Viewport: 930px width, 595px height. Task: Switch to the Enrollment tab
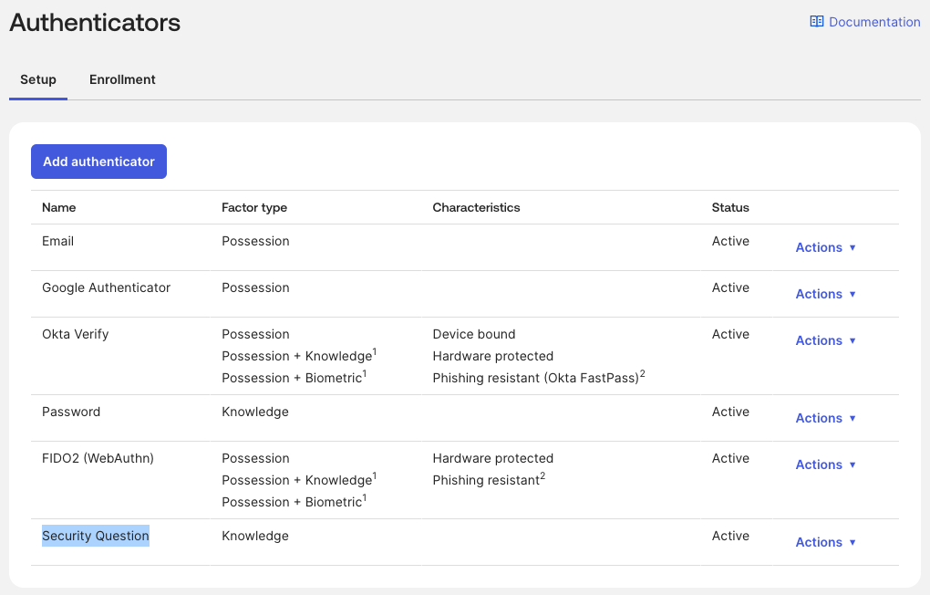click(122, 79)
